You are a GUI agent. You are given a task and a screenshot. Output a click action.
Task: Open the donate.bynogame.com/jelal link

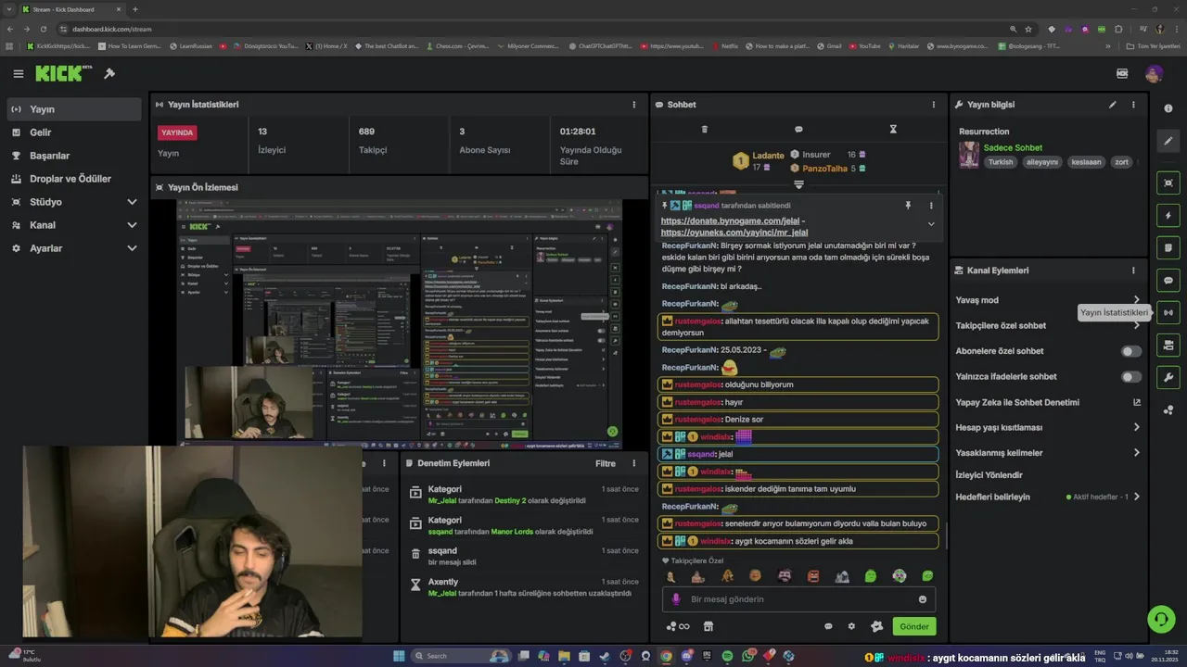730,222
